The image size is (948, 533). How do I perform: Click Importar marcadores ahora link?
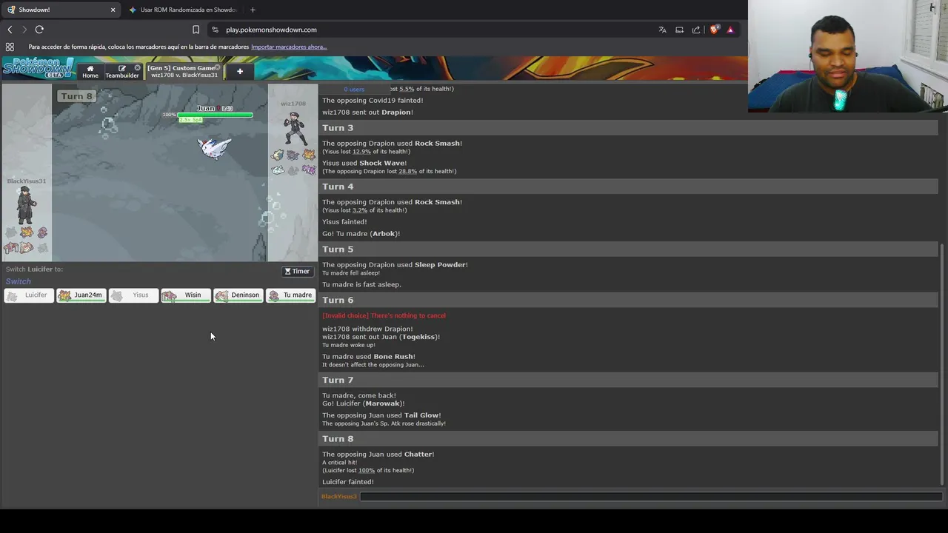(289, 47)
